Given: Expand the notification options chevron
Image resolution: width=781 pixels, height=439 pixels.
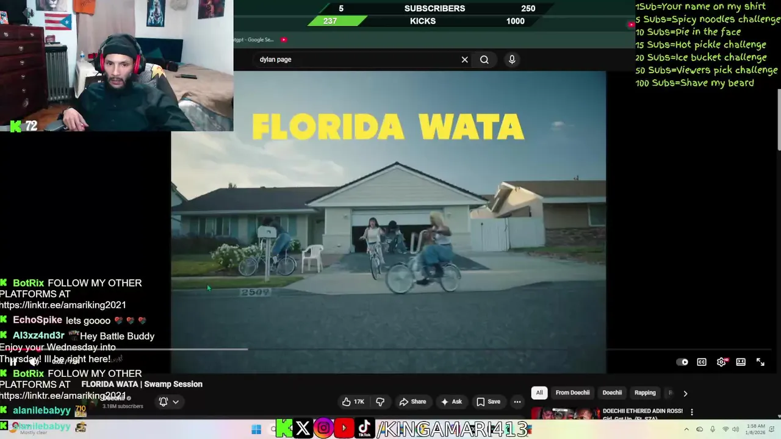Looking at the screenshot, I should pos(176,402).
